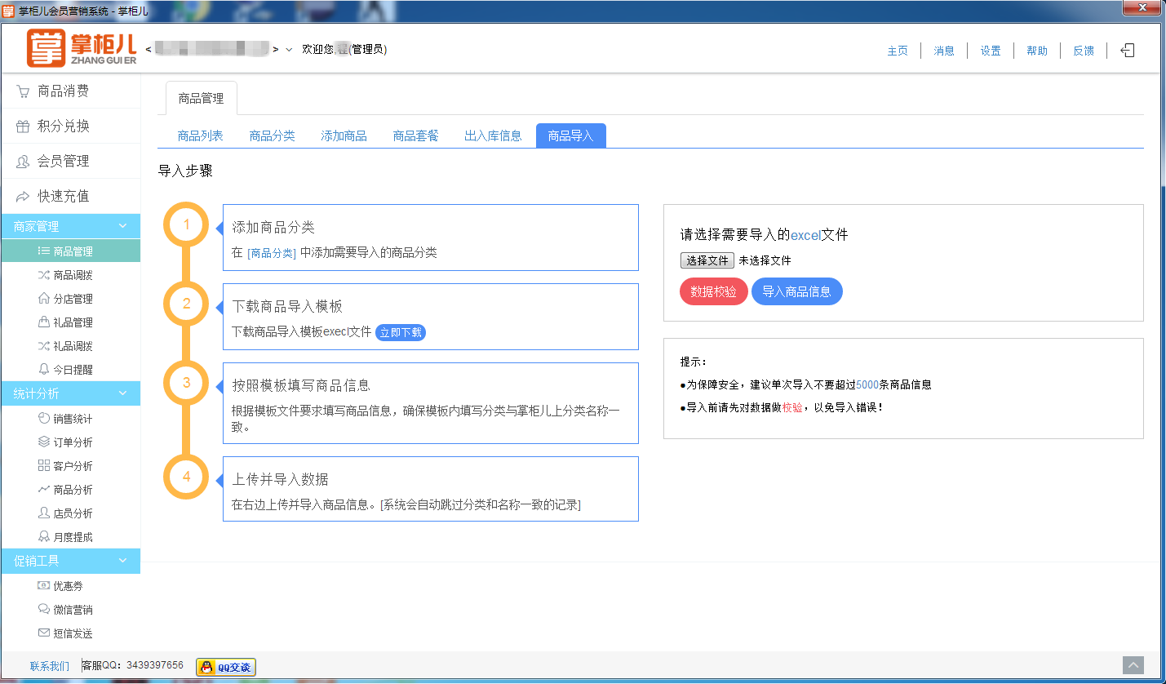This screenshot has height=684, width=1166.
Task: Click the red 校验 word in hint text
Action: point(792,407)
